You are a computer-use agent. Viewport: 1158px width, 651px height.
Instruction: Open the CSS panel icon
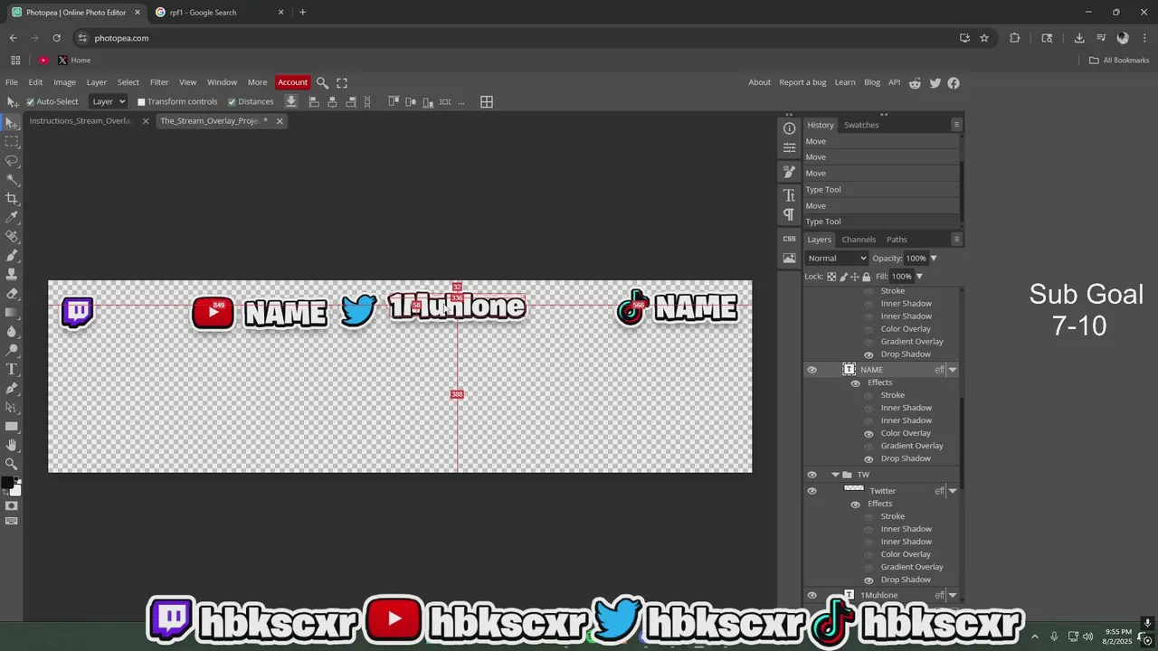(x=789, y=239)
